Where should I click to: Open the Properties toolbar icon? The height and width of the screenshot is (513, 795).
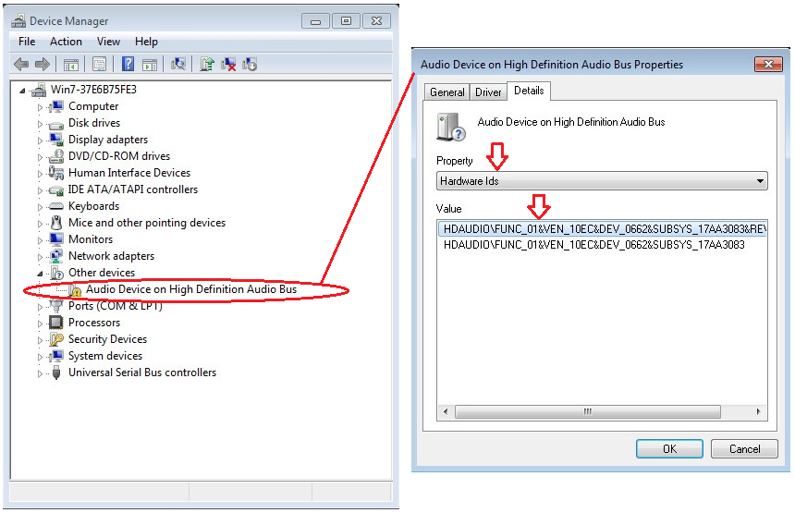(x=100, y=65)
